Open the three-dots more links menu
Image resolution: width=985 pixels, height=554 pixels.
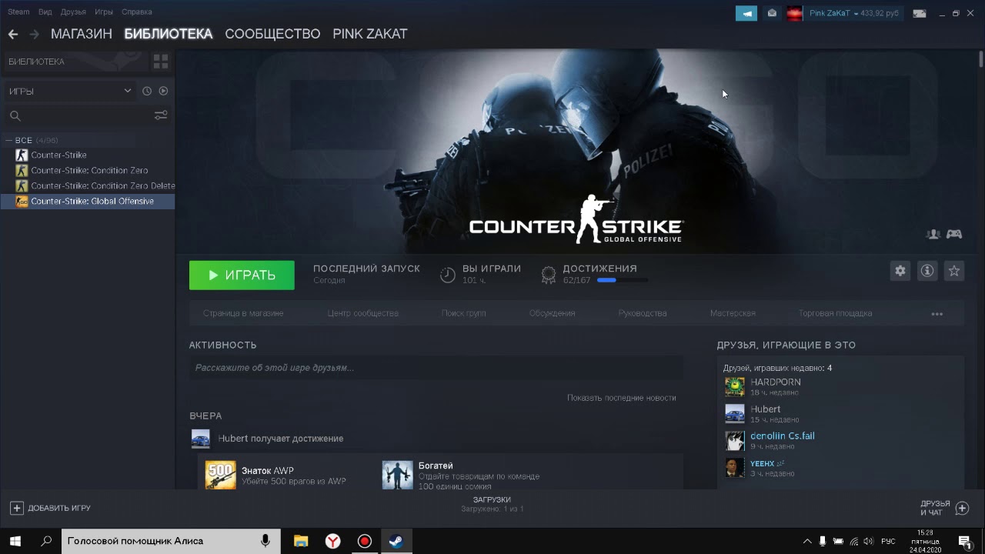(x=937, y=314)
